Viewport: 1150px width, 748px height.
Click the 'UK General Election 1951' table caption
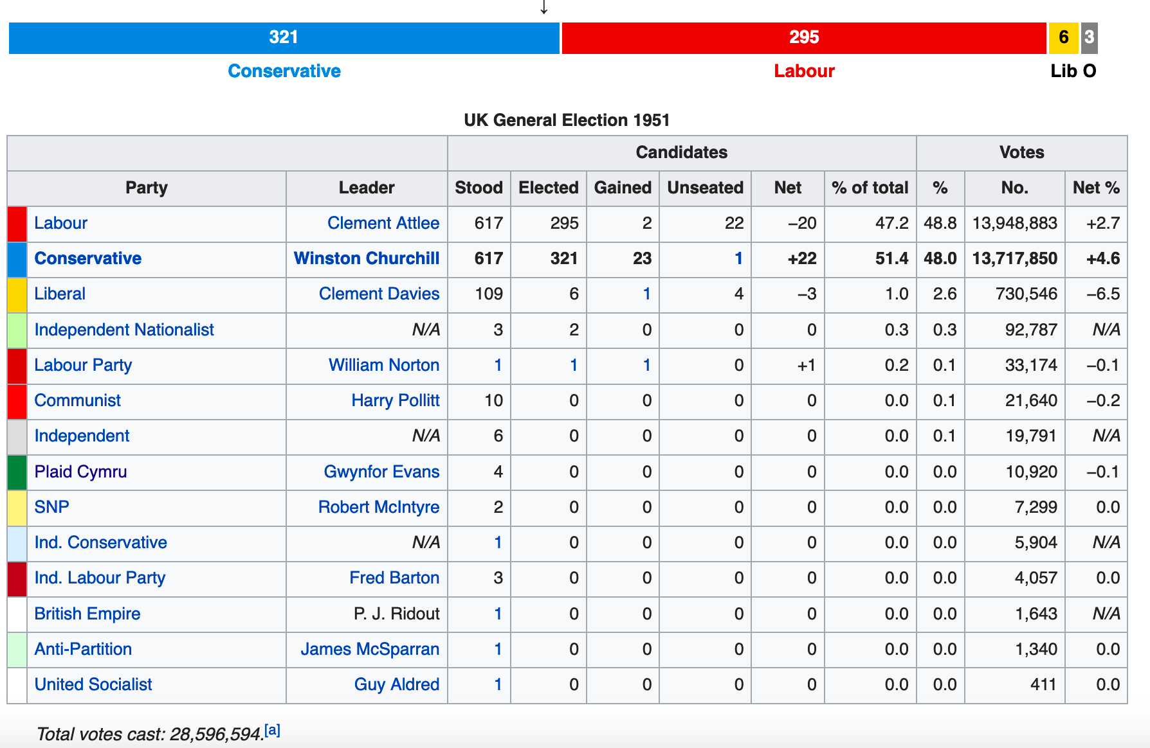(x=567, y=120)
